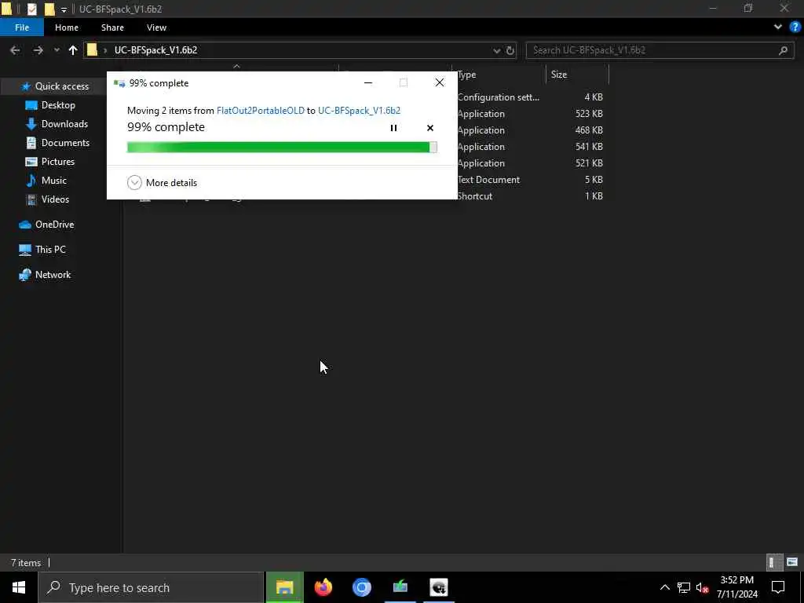Open address bar history dropdown
This screenshot has width=804, height=603.
496,50
